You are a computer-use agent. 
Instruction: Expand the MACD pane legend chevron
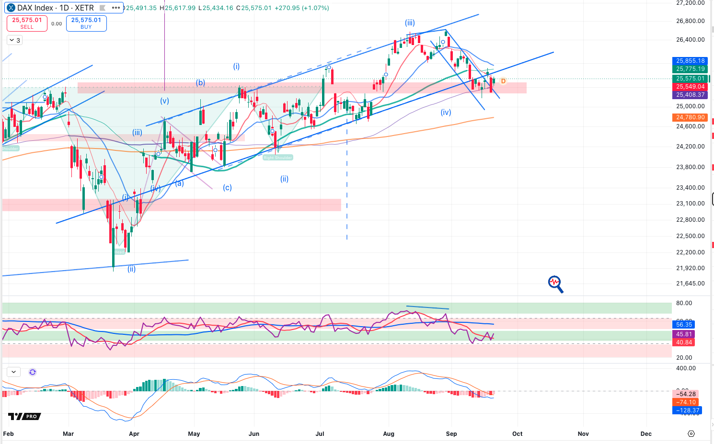tap(13, 372)
